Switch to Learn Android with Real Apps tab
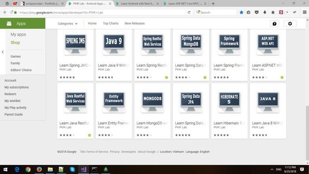Viewport: 309px width, 174px height. click(x=137, y=3)
